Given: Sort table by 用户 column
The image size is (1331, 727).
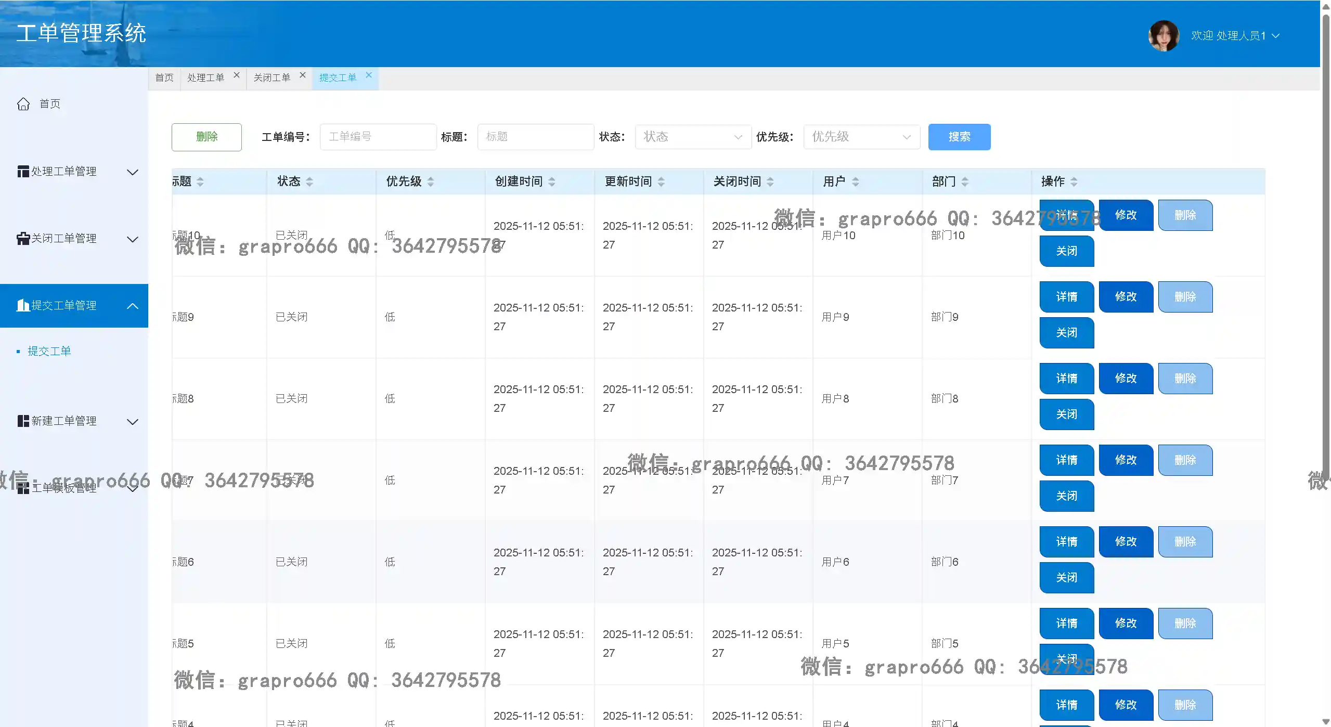Looking at the screenshot, I should click(x=856, y=181).
